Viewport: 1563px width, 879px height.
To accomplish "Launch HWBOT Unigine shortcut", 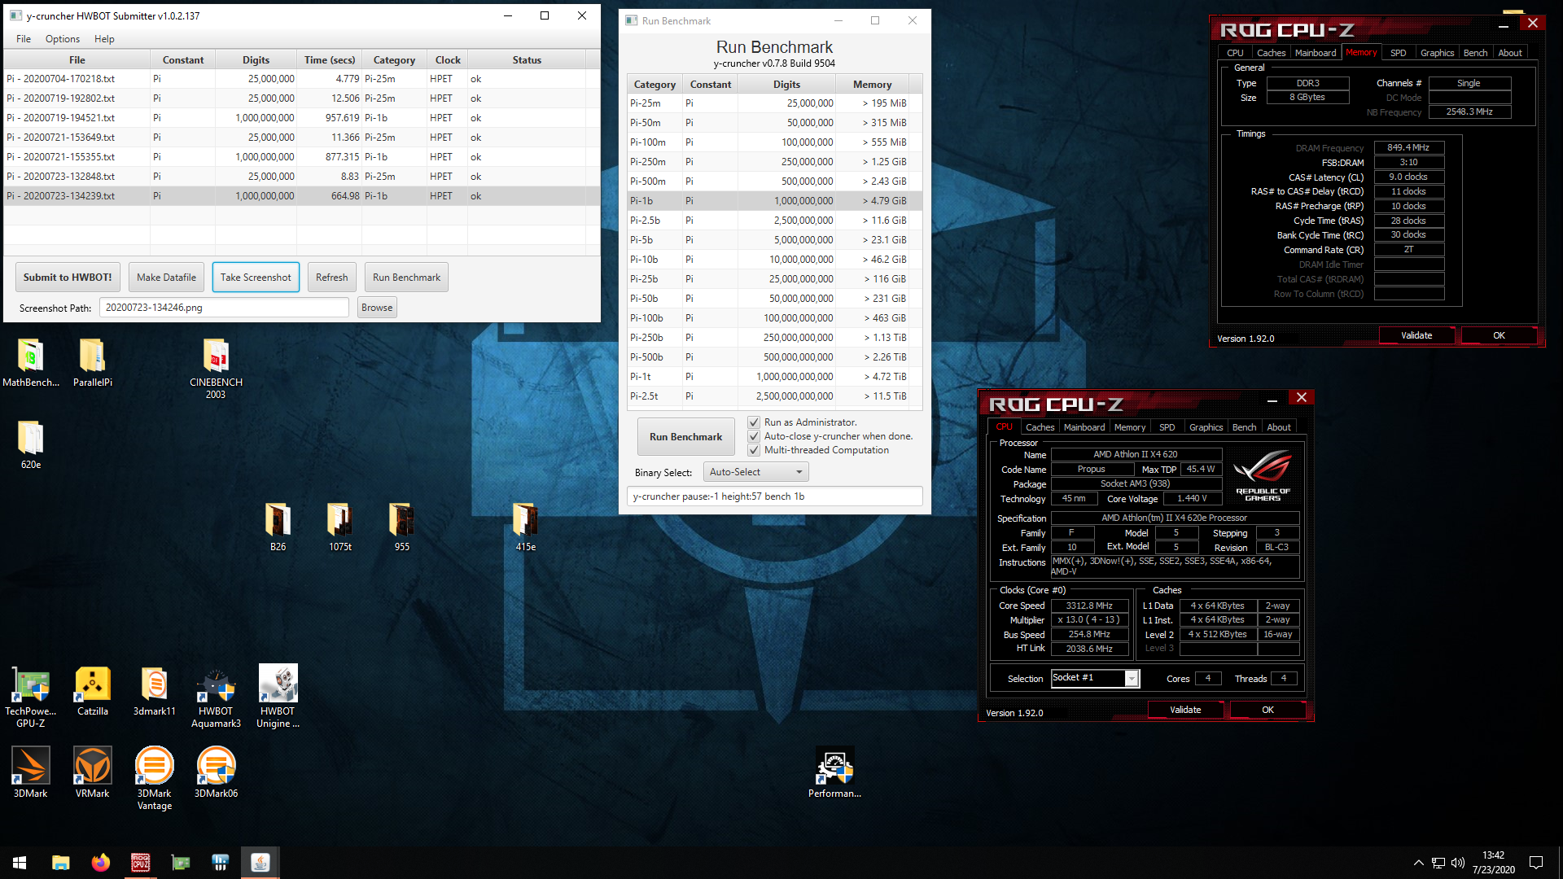I will pos(278,697).
